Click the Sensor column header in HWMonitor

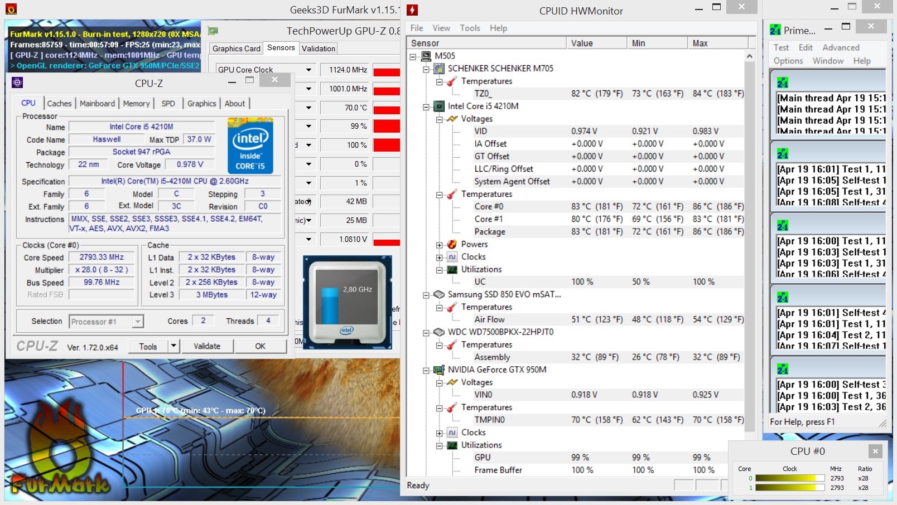(x=486, y=43)
